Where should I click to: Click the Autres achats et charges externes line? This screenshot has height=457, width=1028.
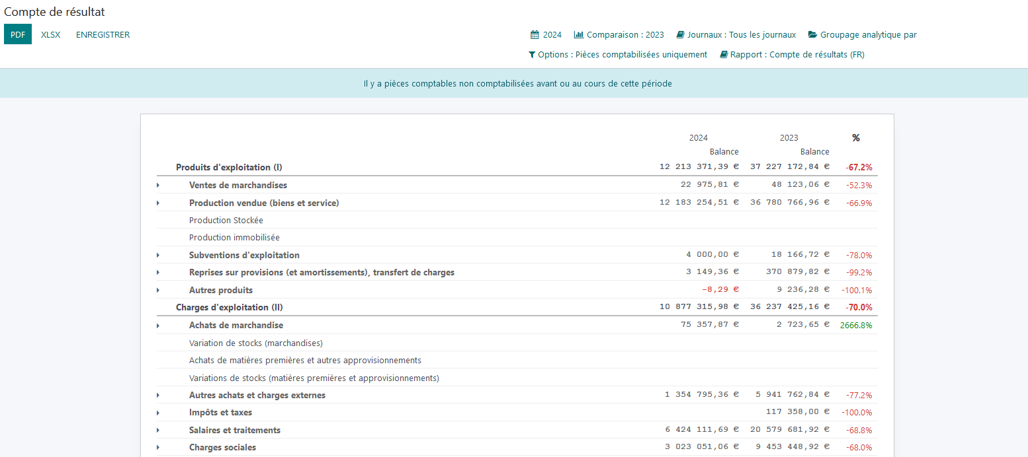click(x=257, y=396)
